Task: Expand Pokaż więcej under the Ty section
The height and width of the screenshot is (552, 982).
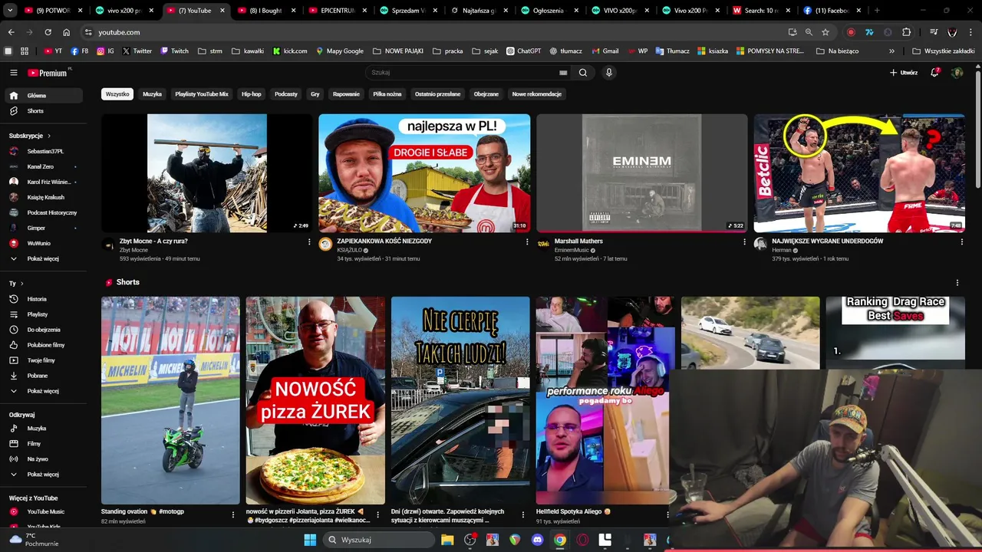Action: (42, 391)
